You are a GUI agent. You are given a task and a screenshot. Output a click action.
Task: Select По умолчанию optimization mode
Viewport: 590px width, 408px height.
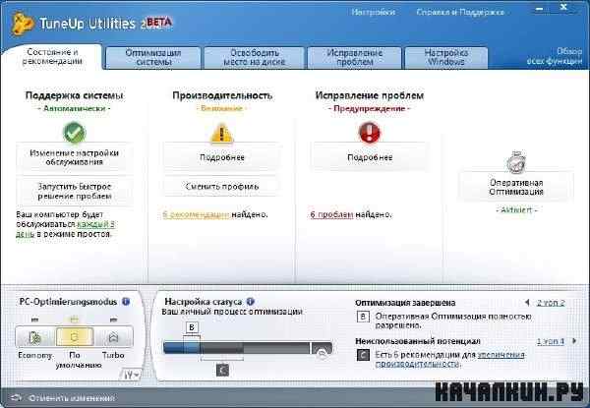(75, 337)
